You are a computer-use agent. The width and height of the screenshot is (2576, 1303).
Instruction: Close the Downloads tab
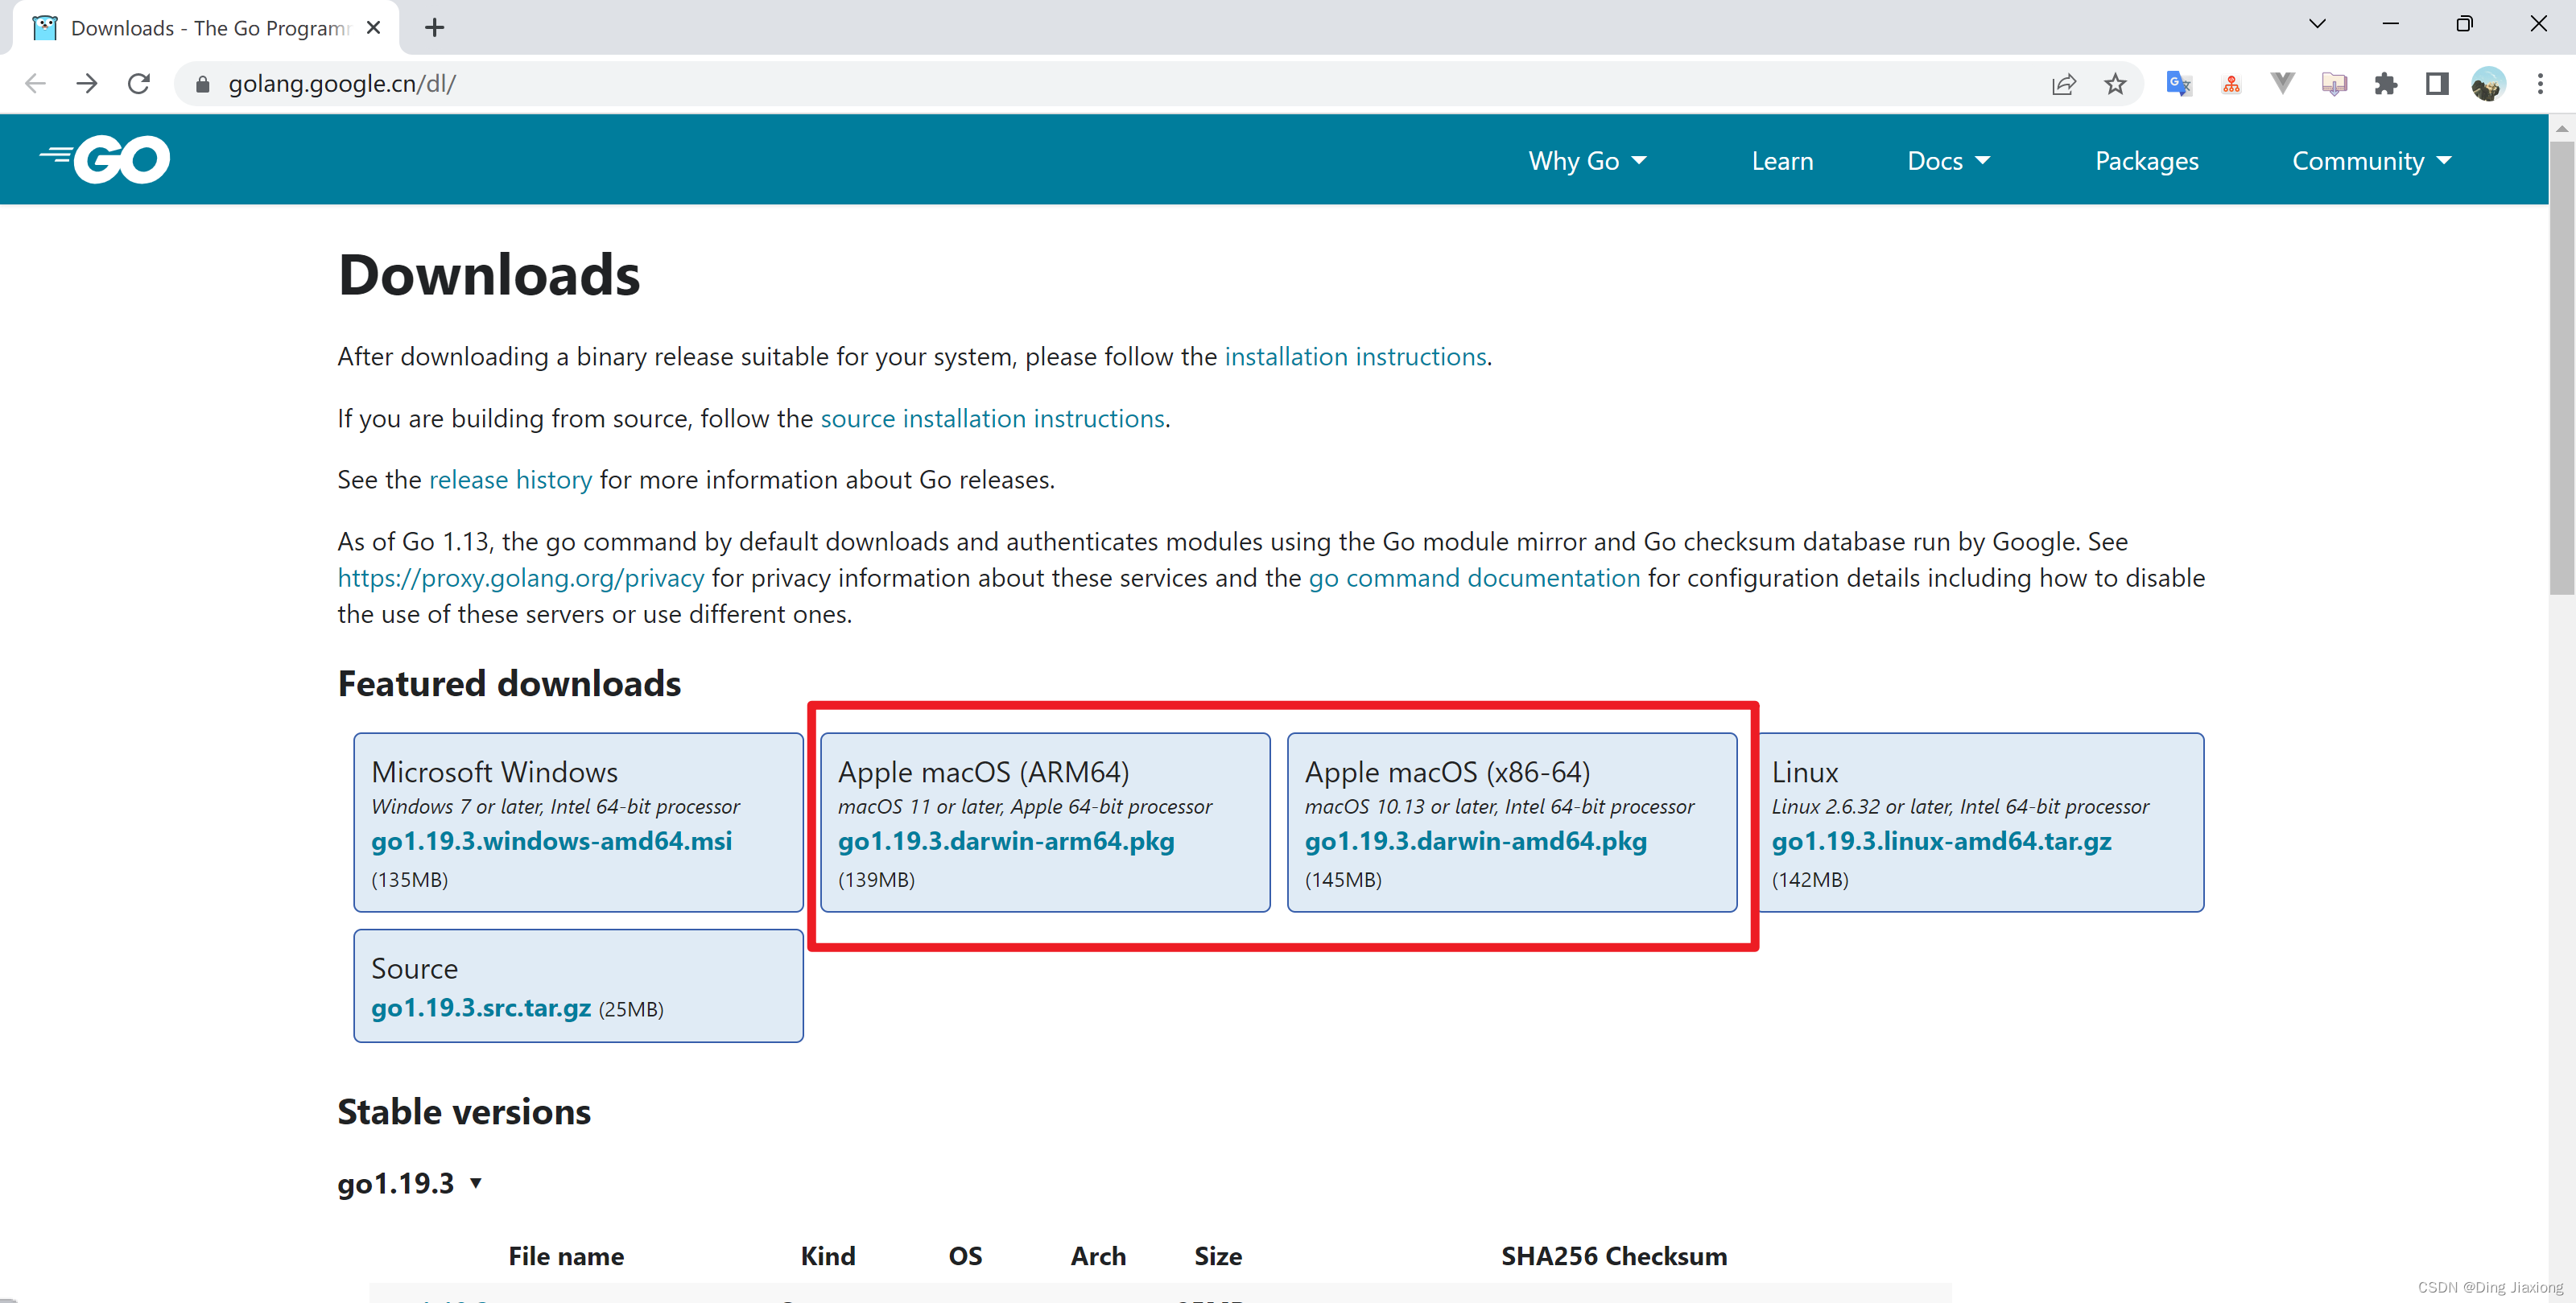click(x=374, y=28)
